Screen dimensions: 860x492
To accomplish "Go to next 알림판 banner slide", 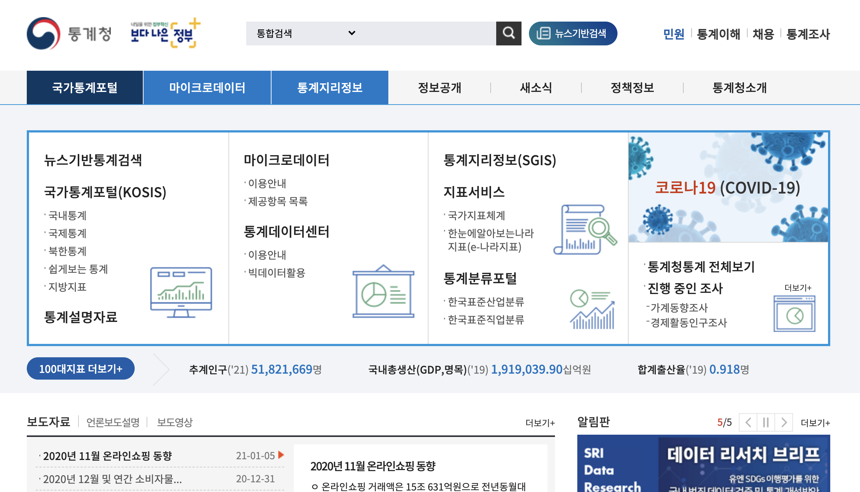I will point(784,422).
